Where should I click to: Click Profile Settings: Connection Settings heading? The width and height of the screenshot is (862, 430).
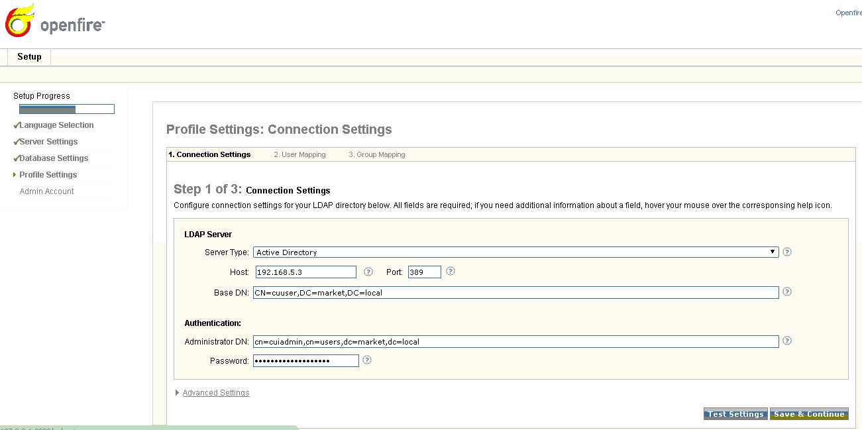click(279, 129)
